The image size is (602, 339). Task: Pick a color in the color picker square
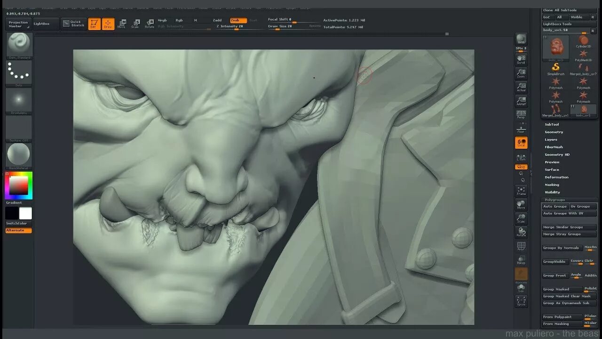19,186
